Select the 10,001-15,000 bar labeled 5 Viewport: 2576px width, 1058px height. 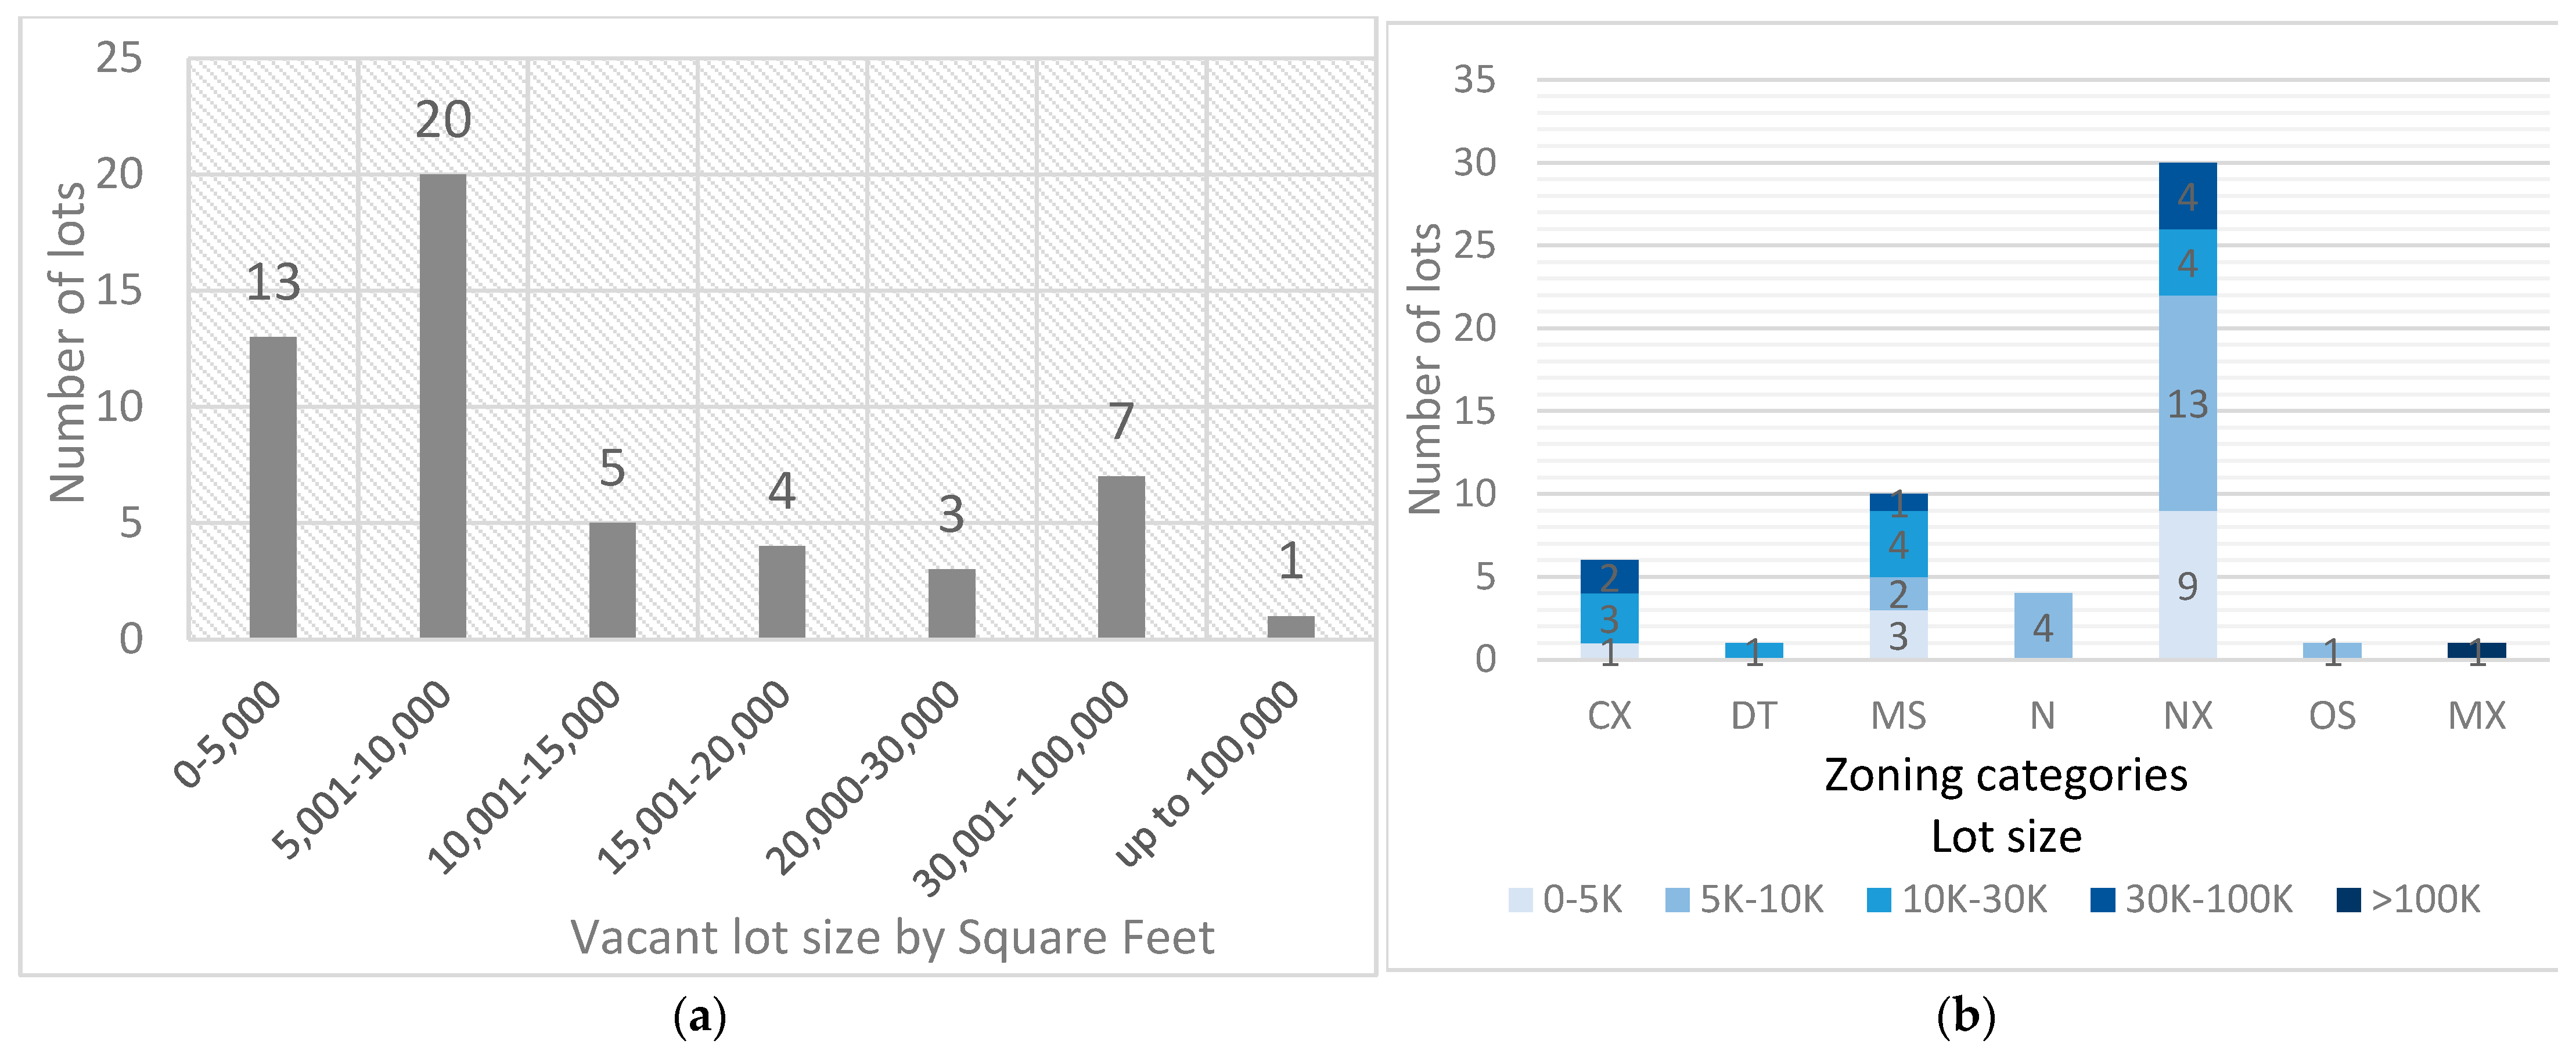click(612, 579)
